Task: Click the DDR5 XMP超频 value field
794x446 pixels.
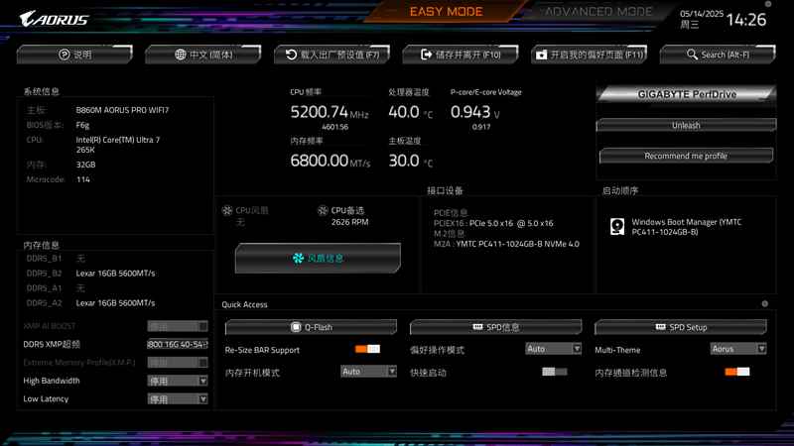Action: coord(178,344)
